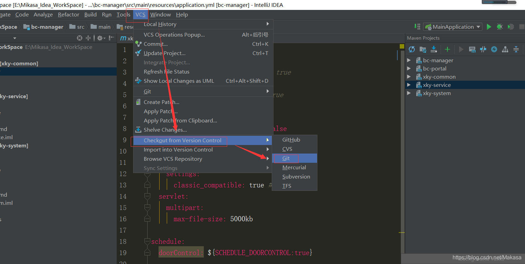The image size is (525, 264).
Task: Expand bc-manager in Maven Projects
Action: tap(409, 60)
